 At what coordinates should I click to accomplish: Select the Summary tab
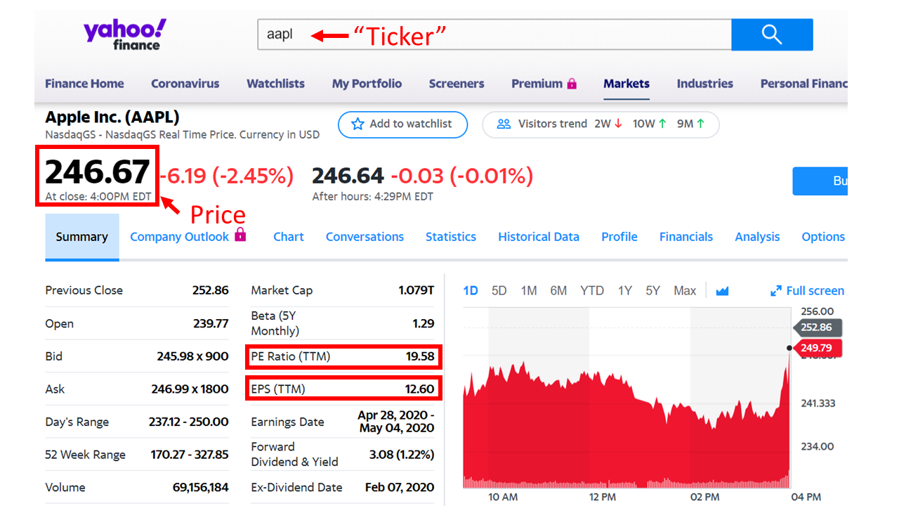coord(82,237)
